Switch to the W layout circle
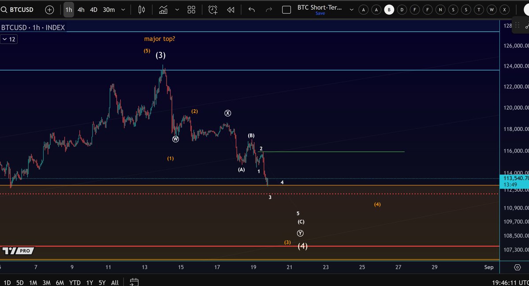Image resolution: width=529 pixels, height=286 pixels. tap(492, 9)
